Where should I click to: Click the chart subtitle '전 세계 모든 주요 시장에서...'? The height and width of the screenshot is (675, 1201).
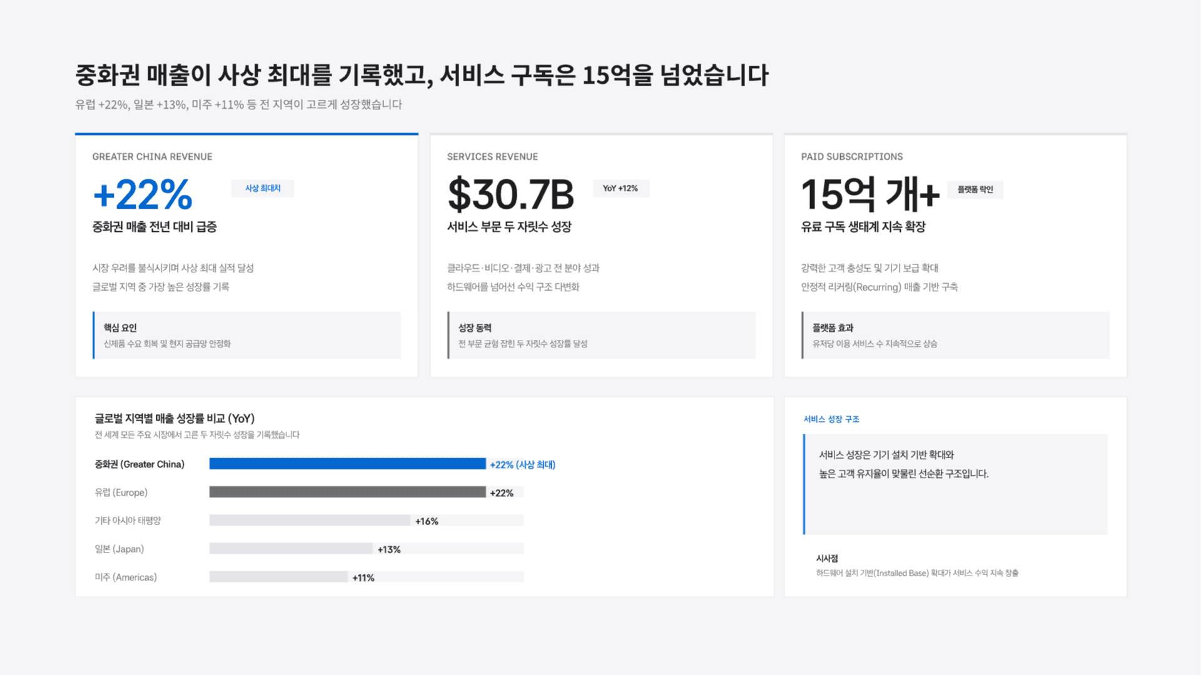click(x=197, y=435)
